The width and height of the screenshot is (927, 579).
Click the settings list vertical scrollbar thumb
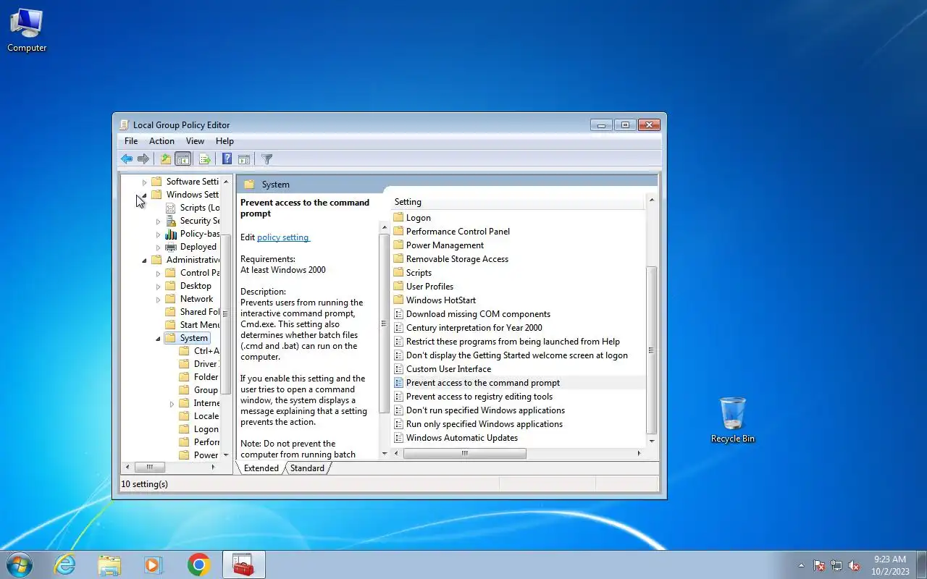click(651, 350)
